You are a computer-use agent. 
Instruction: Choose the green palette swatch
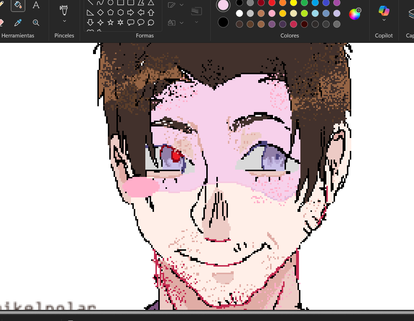[x=304, y=3]
